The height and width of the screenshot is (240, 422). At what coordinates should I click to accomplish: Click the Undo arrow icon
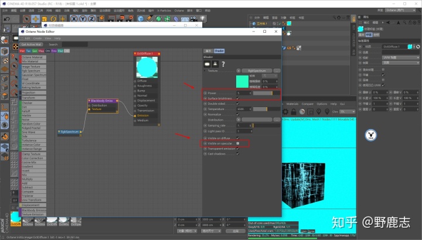tap(6, 19)
